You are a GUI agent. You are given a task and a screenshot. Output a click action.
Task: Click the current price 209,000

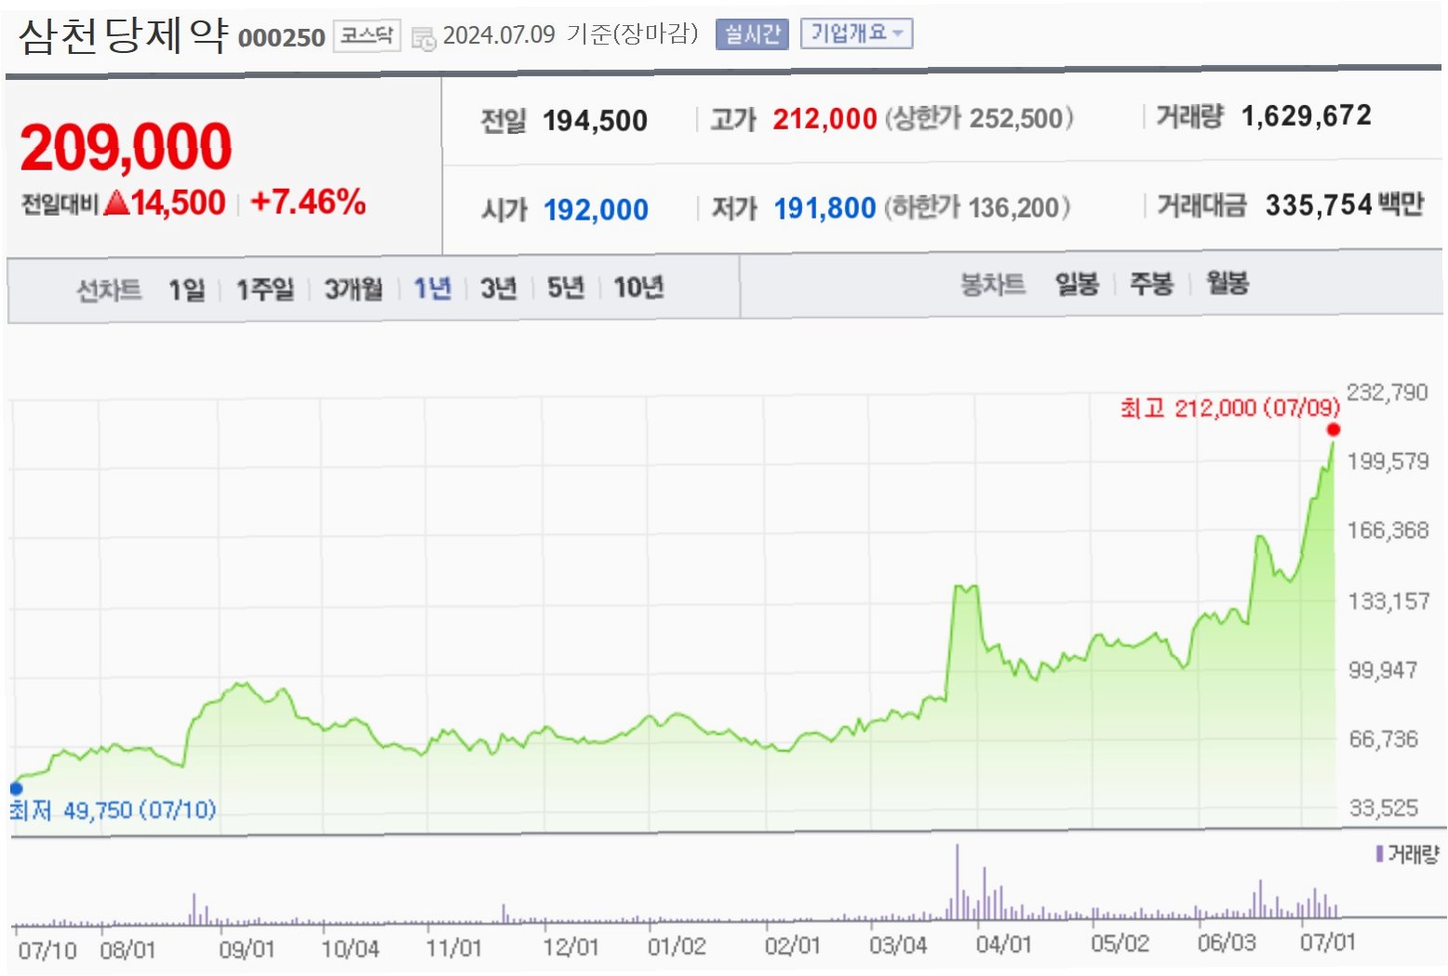click(126, 147)
